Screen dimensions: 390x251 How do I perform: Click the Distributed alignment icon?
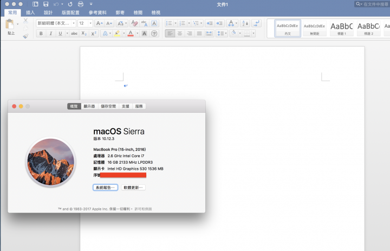tap(209, 34)
